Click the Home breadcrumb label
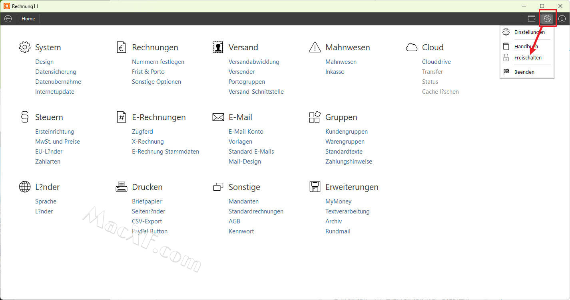The width and height of the screenshot is (570, 300). coord(28,19)
